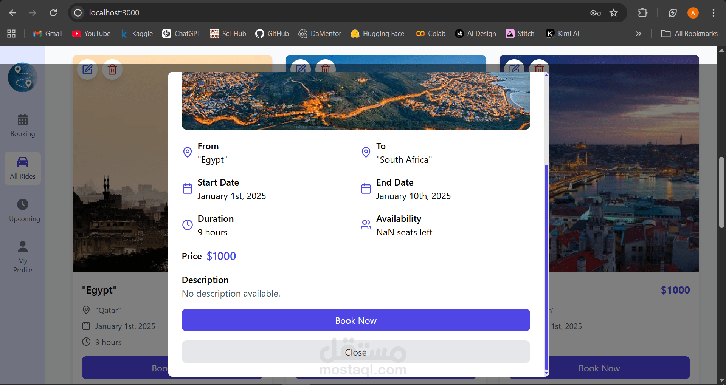Click "January 10th, 2025" end date
Screen dimensions: 726x385
pos(413,196)
